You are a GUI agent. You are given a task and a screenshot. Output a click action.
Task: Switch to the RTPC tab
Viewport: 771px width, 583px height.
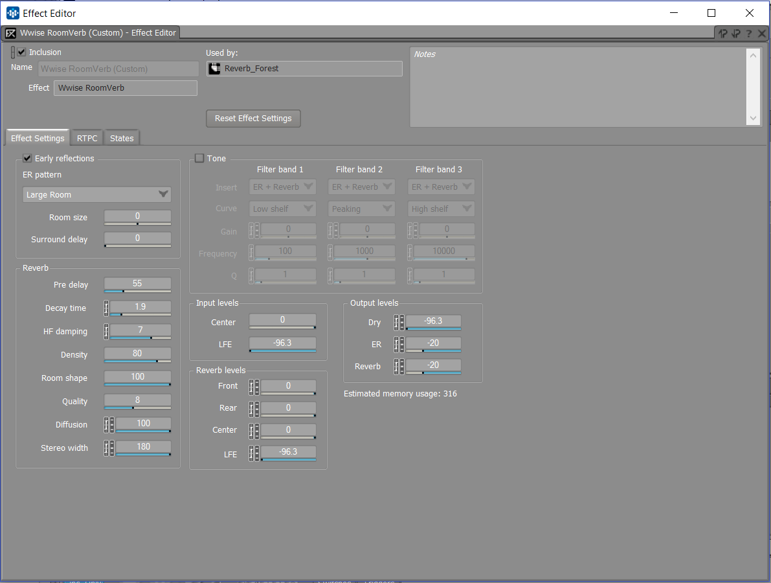click(x=87, y=138)
